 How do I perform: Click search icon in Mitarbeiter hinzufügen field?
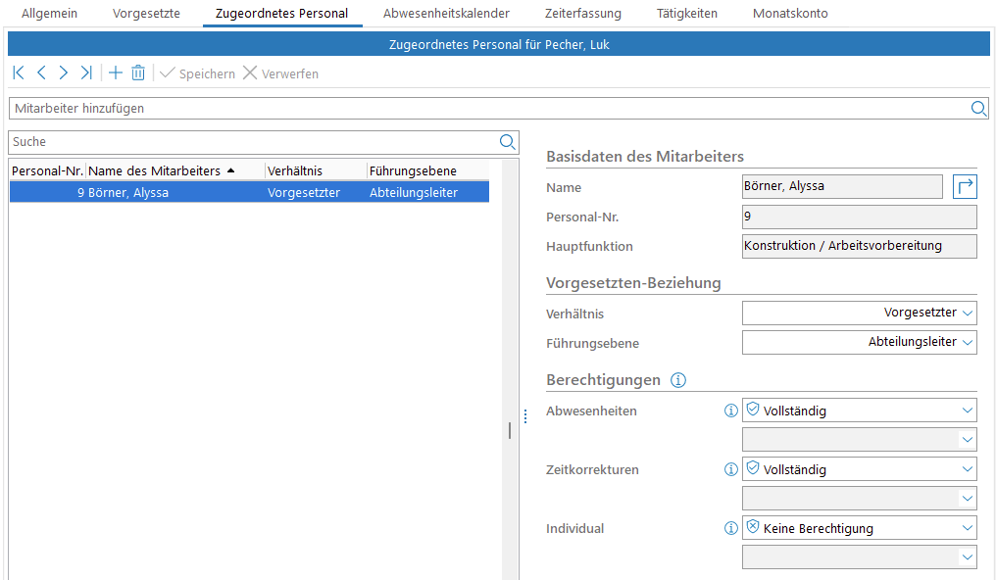(x=978, y=109)
